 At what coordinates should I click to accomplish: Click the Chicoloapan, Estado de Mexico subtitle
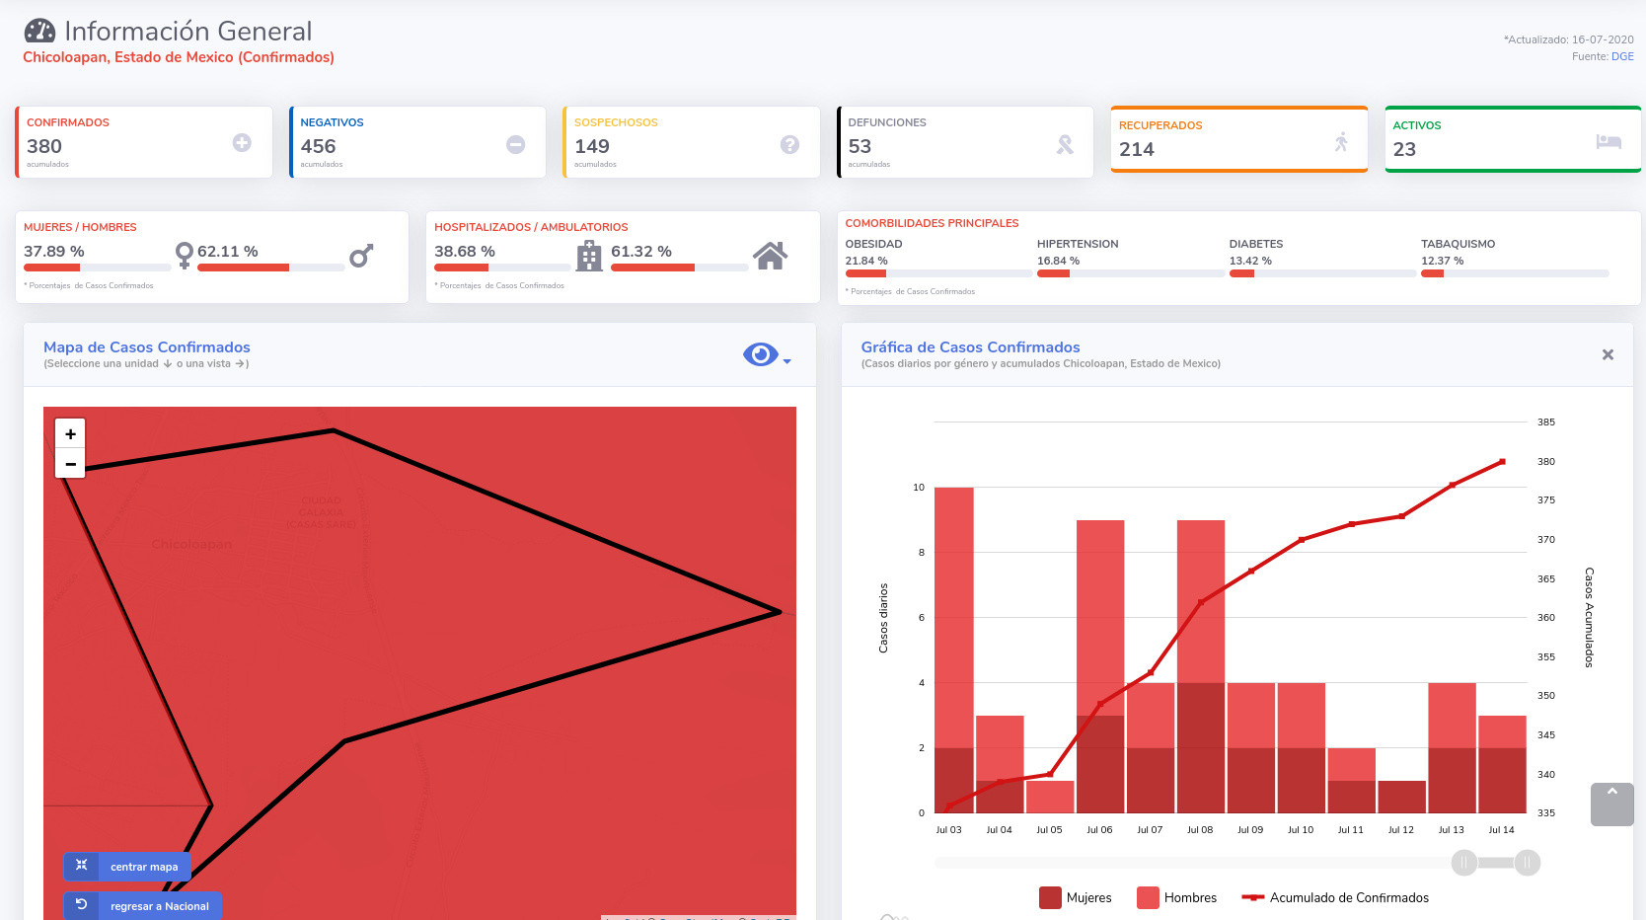[179, 57]
